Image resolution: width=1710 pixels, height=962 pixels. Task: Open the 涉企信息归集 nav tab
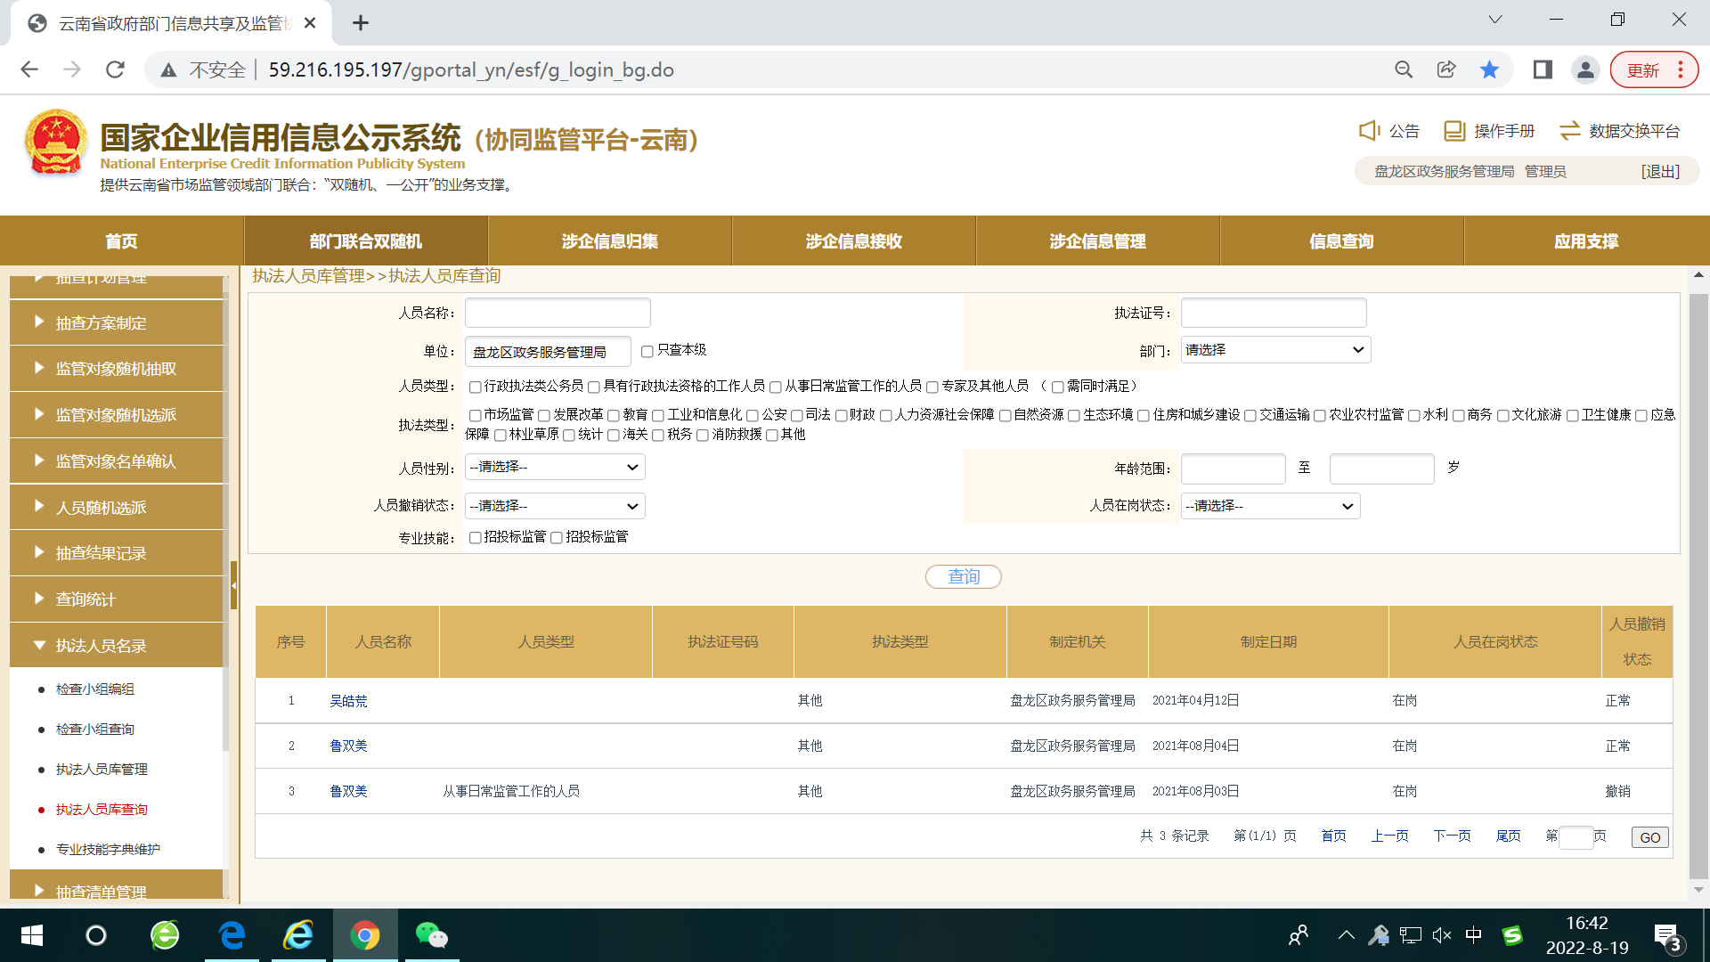click(610, 240)
